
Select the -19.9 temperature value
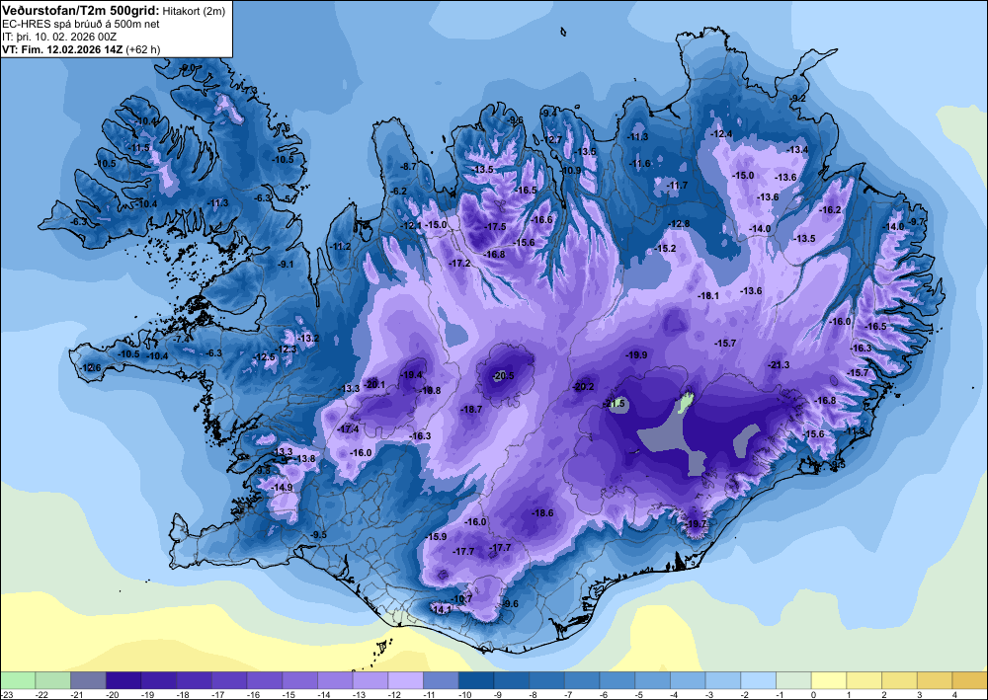coord(636,355)
